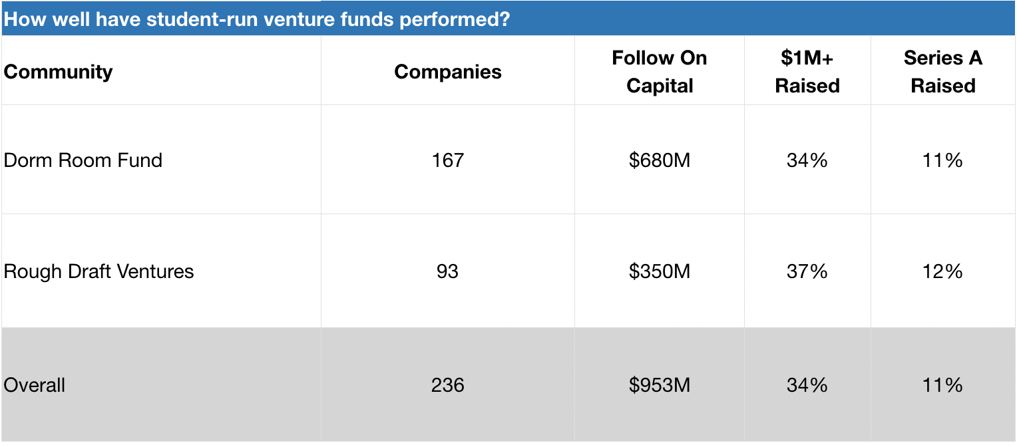Click the Overall row label
This screenshot has width=1017, height=447.
pos(35,385)
